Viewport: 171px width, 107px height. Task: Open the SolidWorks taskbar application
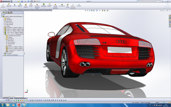click(x=19, y=105)
